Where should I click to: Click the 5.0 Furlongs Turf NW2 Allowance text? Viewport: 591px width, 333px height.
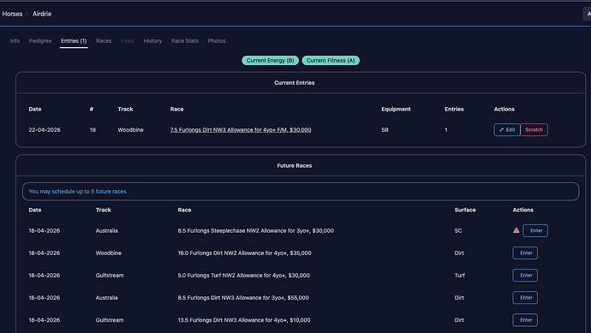[244, 276]
